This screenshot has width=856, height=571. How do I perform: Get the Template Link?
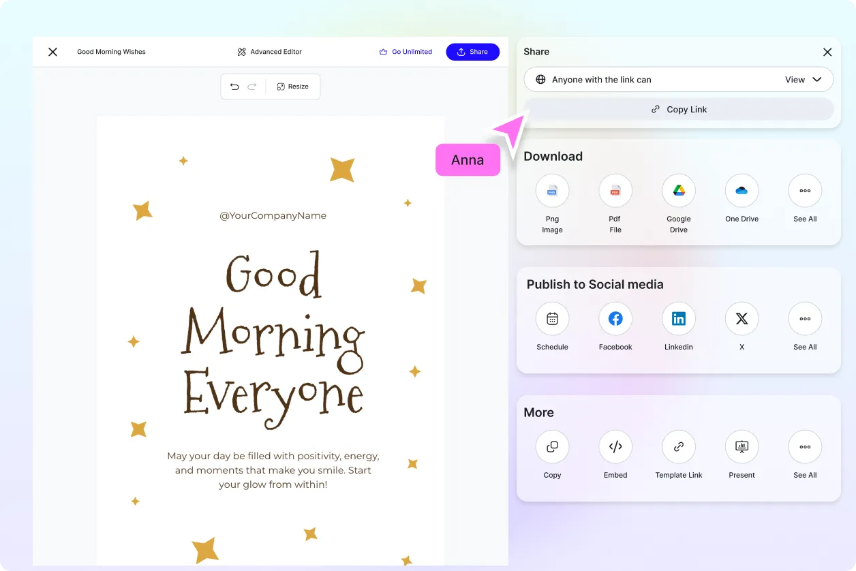[x=678, y=446]
